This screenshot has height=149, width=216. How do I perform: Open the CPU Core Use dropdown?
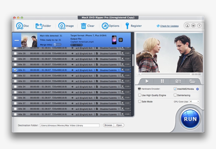pyautogui.click(x=194, y=101)
